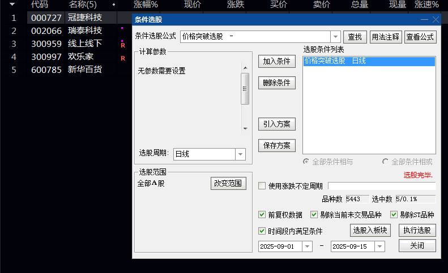Select stock 000727 冠捷科技 row

66,18
